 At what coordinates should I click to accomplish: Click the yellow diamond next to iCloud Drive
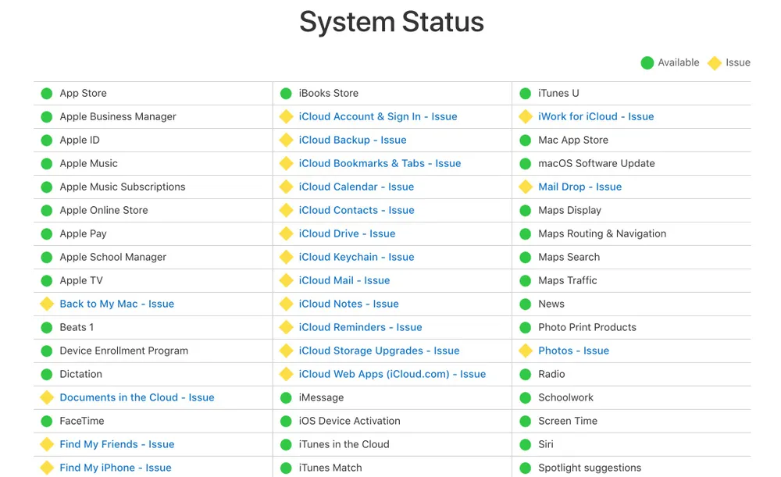pyautogui.click(x=286, y=233)
